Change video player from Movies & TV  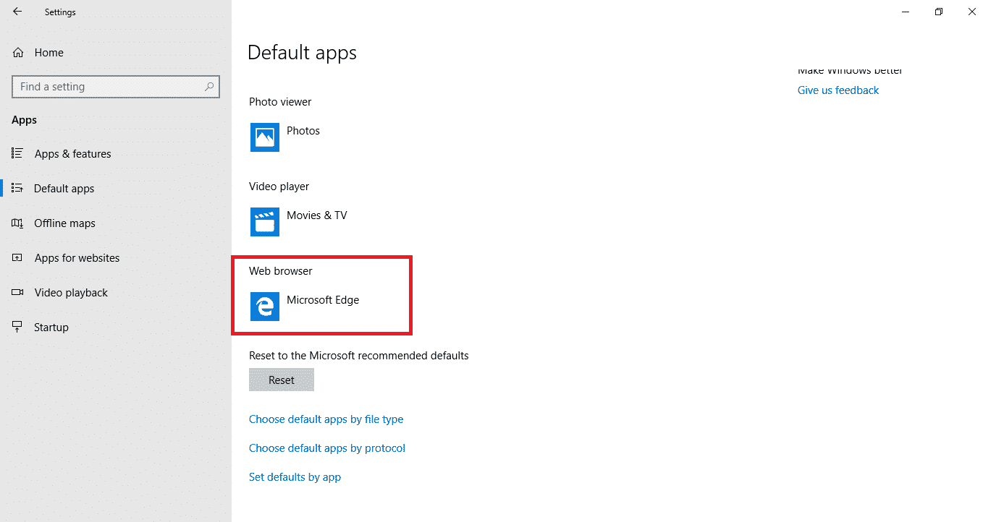click(x=316, y=215)
